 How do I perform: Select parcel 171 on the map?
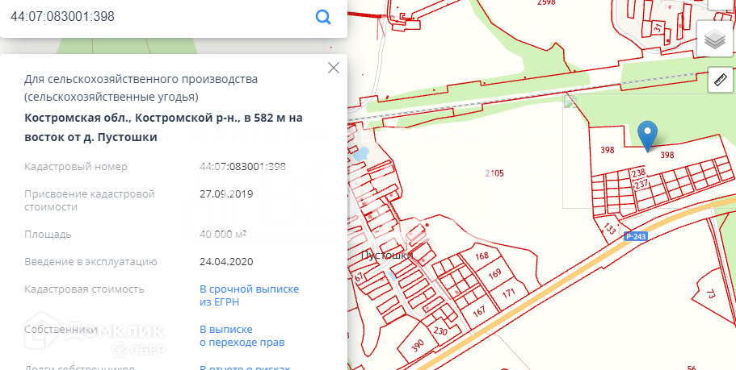point(508,293)
